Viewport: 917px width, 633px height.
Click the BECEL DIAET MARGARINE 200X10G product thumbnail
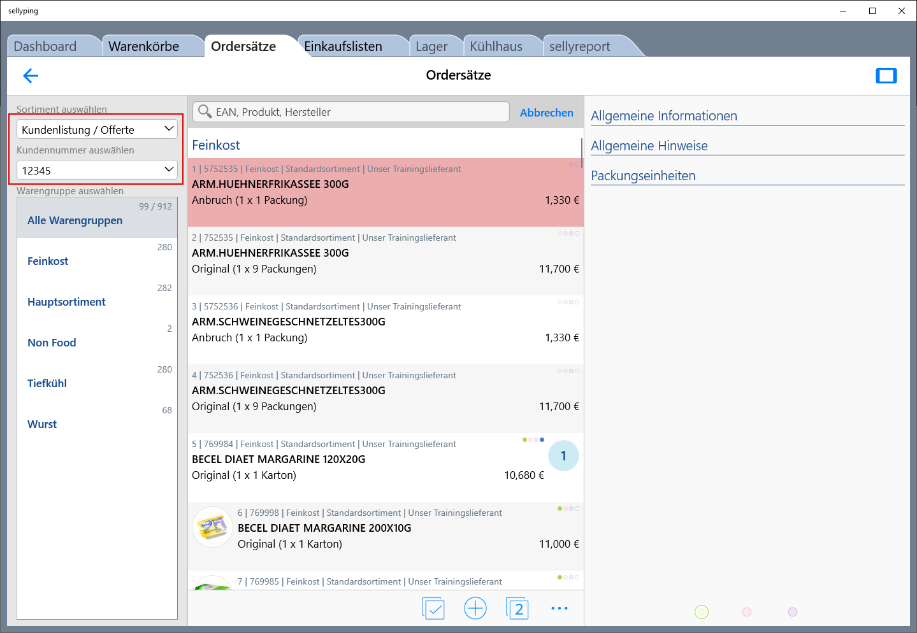coord(212,527)
